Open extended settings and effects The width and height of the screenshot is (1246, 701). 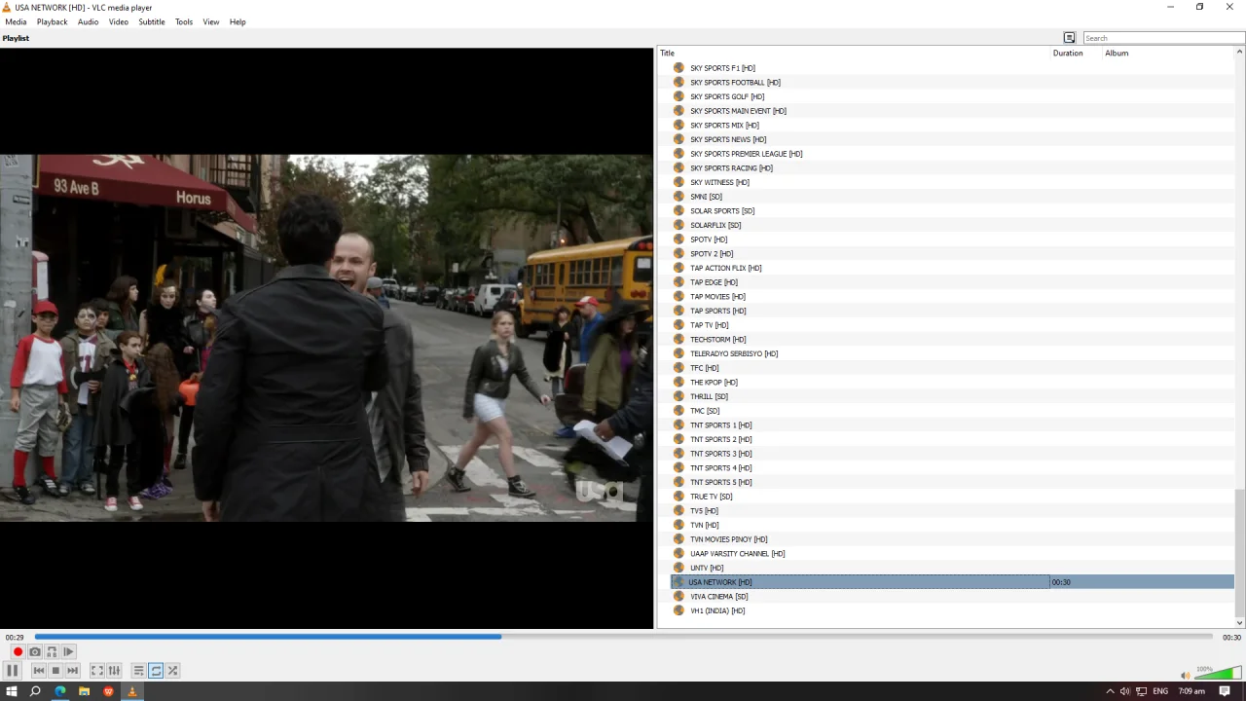114,670
